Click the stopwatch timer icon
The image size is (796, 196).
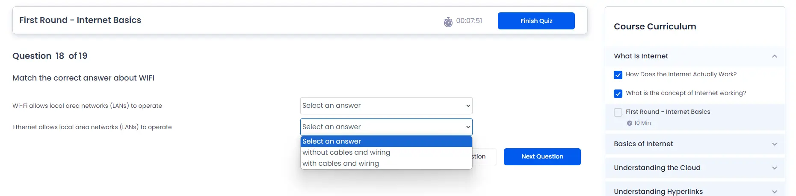pos(448,22)
